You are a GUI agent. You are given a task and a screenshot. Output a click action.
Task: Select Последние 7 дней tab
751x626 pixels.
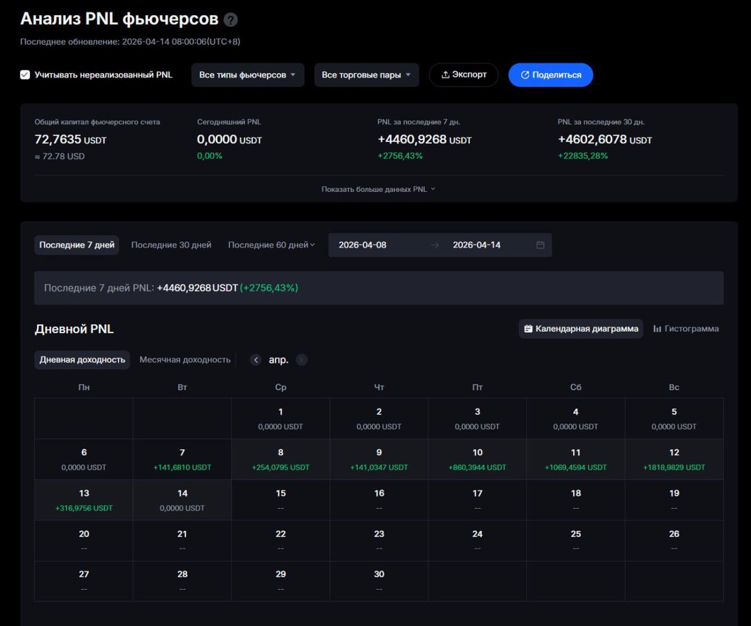tap(77, 245)
